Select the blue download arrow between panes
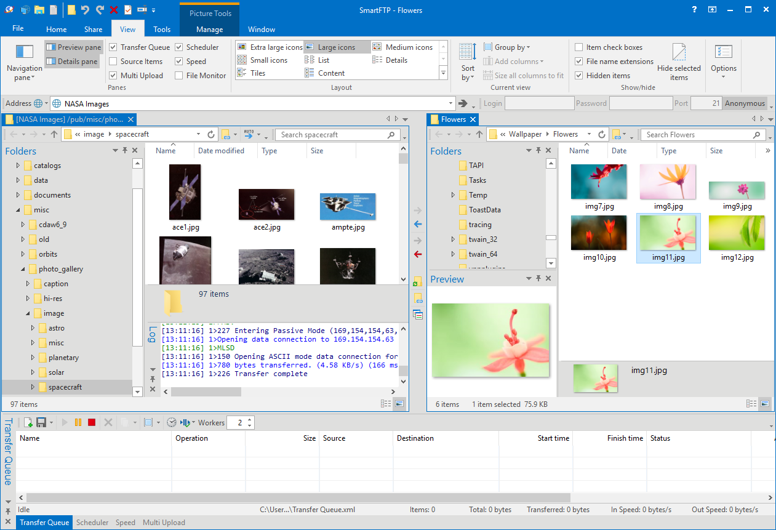The height and width of the screenshot is (530, 776). click(x=418, y=224)
